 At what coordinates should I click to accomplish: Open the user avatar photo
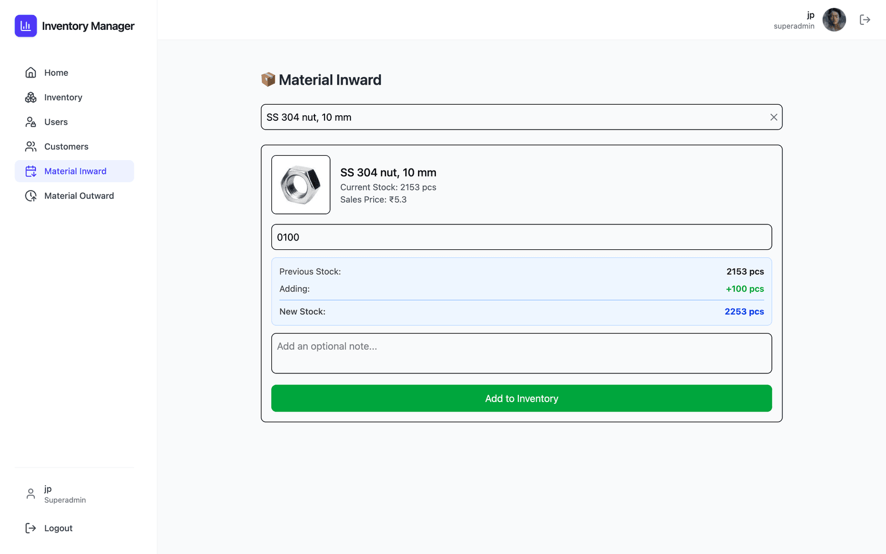[x=834, y=20]
